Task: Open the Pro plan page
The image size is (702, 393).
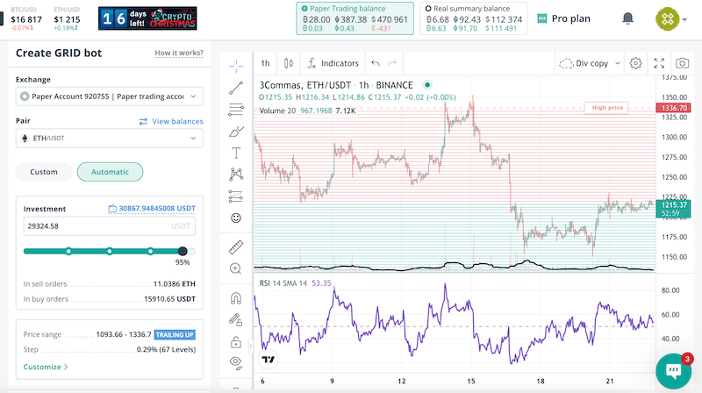Action: [x=564, y=18]
